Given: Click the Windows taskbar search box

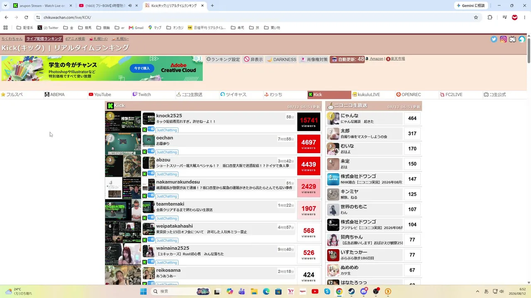Looking at the screenshot, I should click(x=180, y=291).
